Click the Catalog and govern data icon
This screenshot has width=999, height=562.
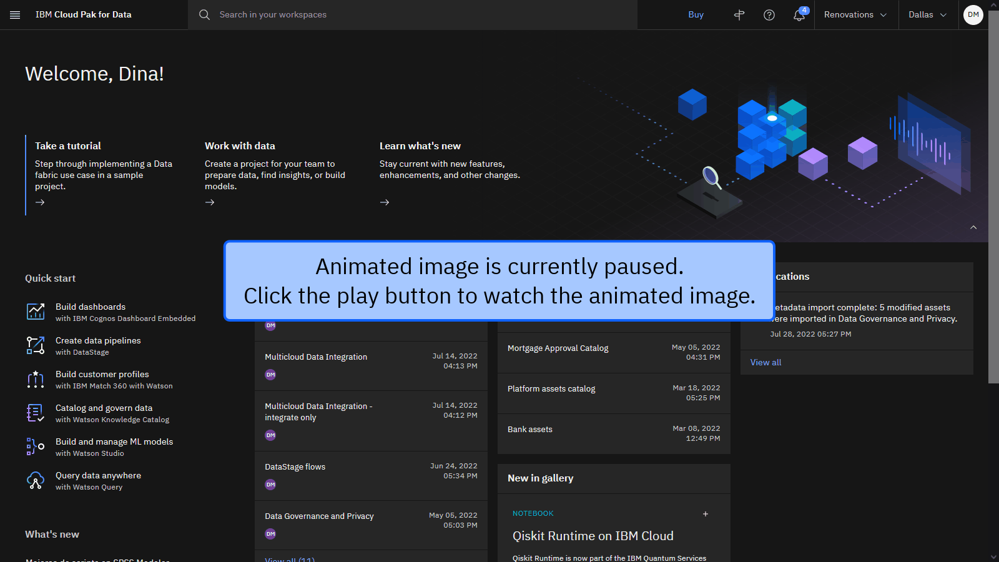pyautogui.click(x=36, y=413)
